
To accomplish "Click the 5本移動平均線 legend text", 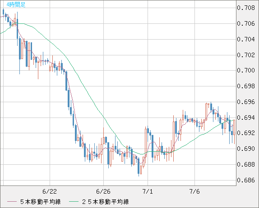I will (x=41, y=202).
